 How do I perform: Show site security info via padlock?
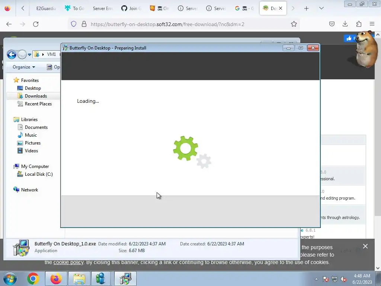(x=84, y=24)
